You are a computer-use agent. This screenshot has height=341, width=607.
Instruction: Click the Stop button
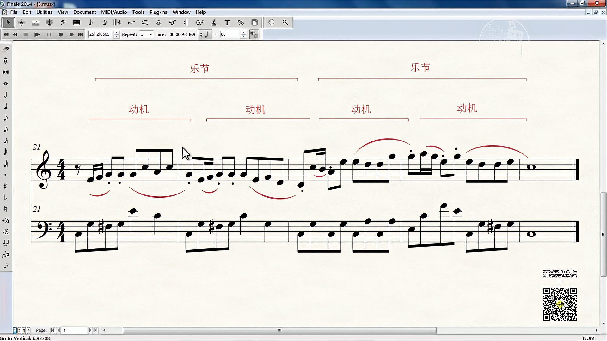click(25, 34)
